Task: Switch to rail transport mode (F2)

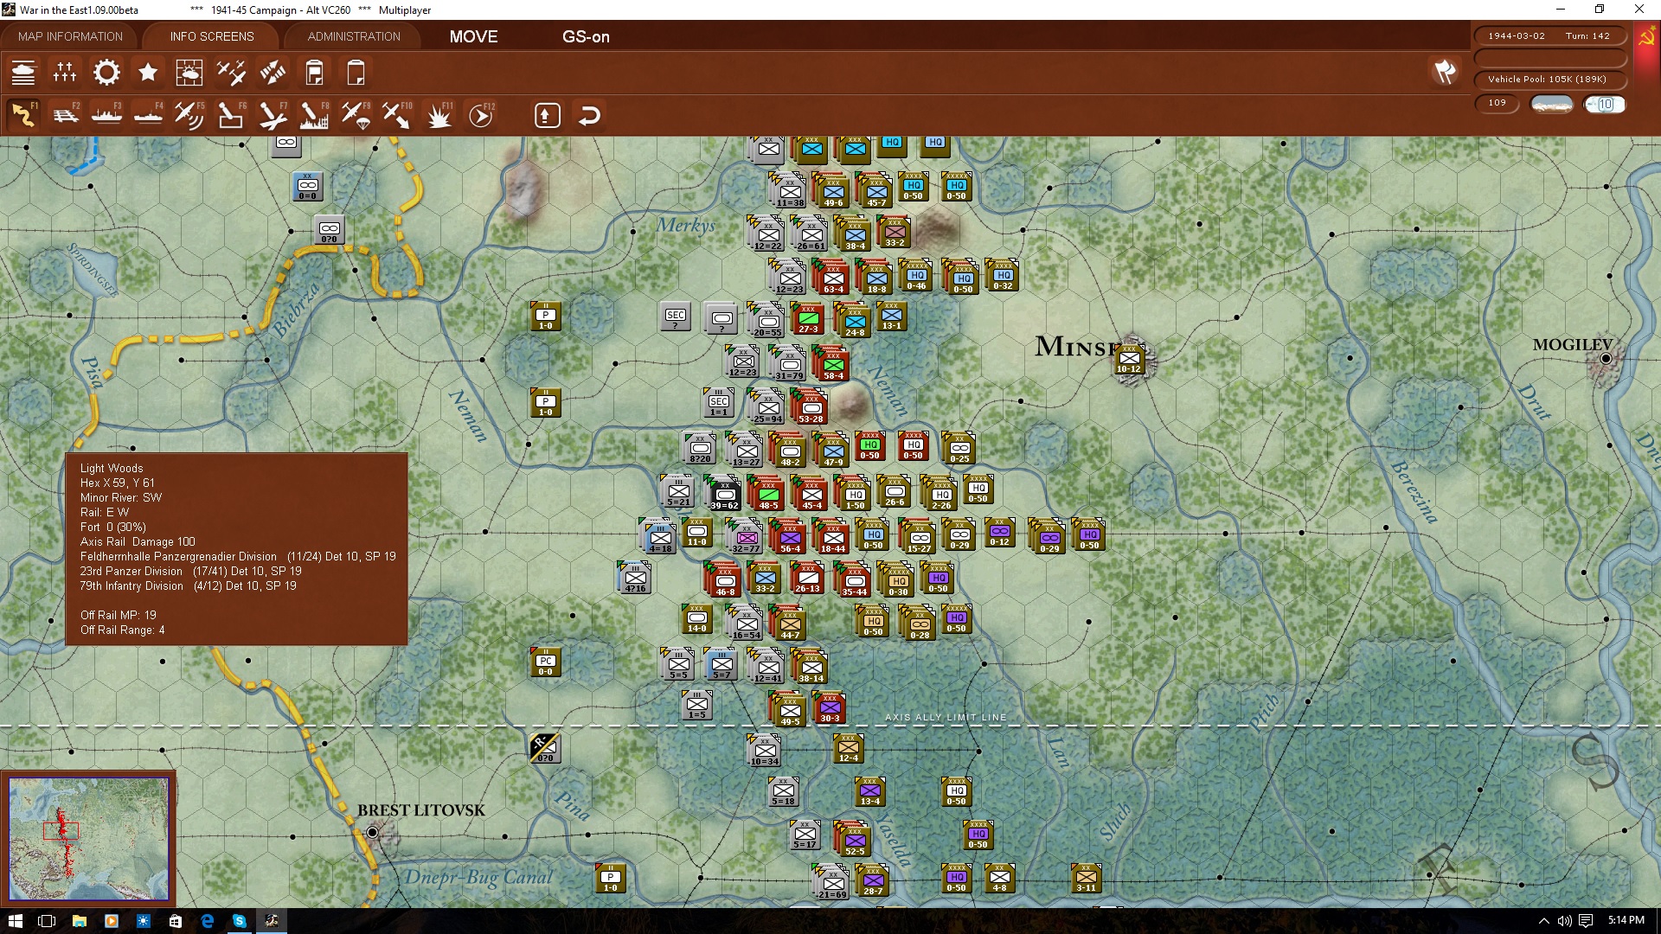Action: pyautogui.click(x=67, y=114)
